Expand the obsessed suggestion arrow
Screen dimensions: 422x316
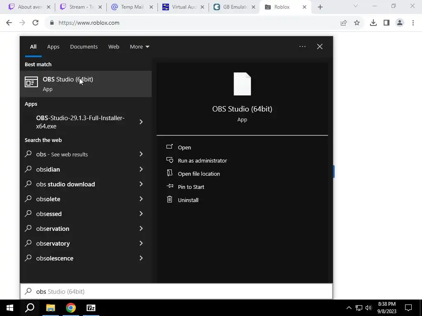[141, 214]
